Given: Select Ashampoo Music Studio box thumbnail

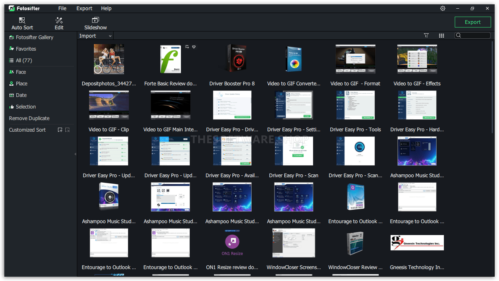Looking at the screenshot, I should (x=109, y=197).
